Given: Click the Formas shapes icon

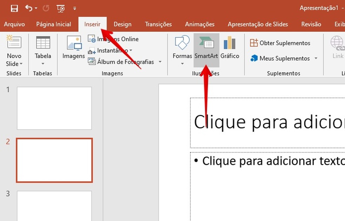Looking at the screenshot, I should [x=182, y=42].
